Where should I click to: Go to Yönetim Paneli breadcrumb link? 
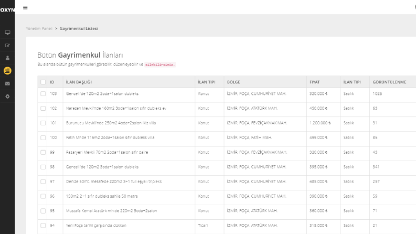39,28
